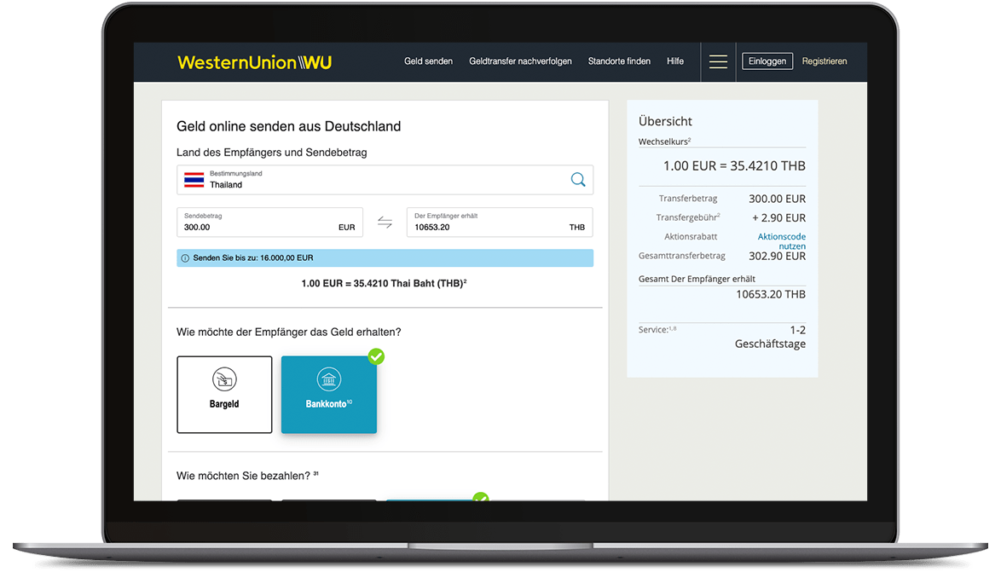This screenshot has height=578, width=1001.
Task: Open the THB currency selector in recipient field
Action: tap(577, 227)
